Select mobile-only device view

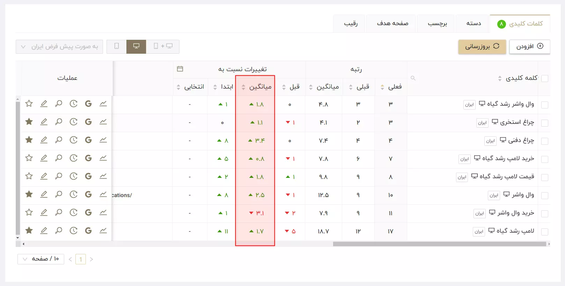click(x=117, y=46)
